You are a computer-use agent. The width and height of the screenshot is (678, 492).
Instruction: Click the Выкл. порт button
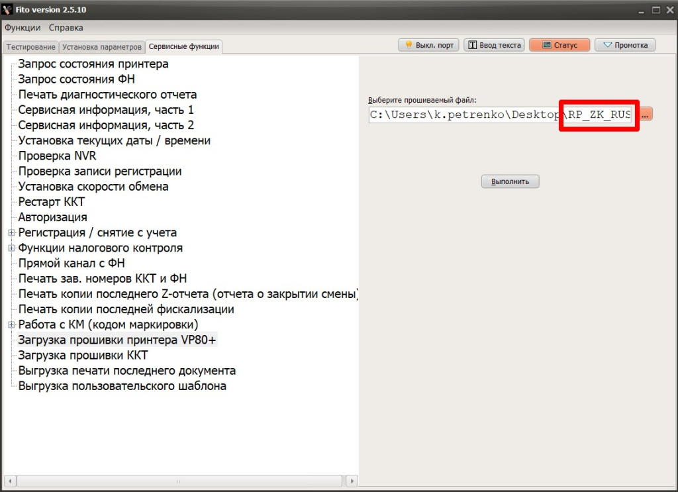(x=429, y=45)
